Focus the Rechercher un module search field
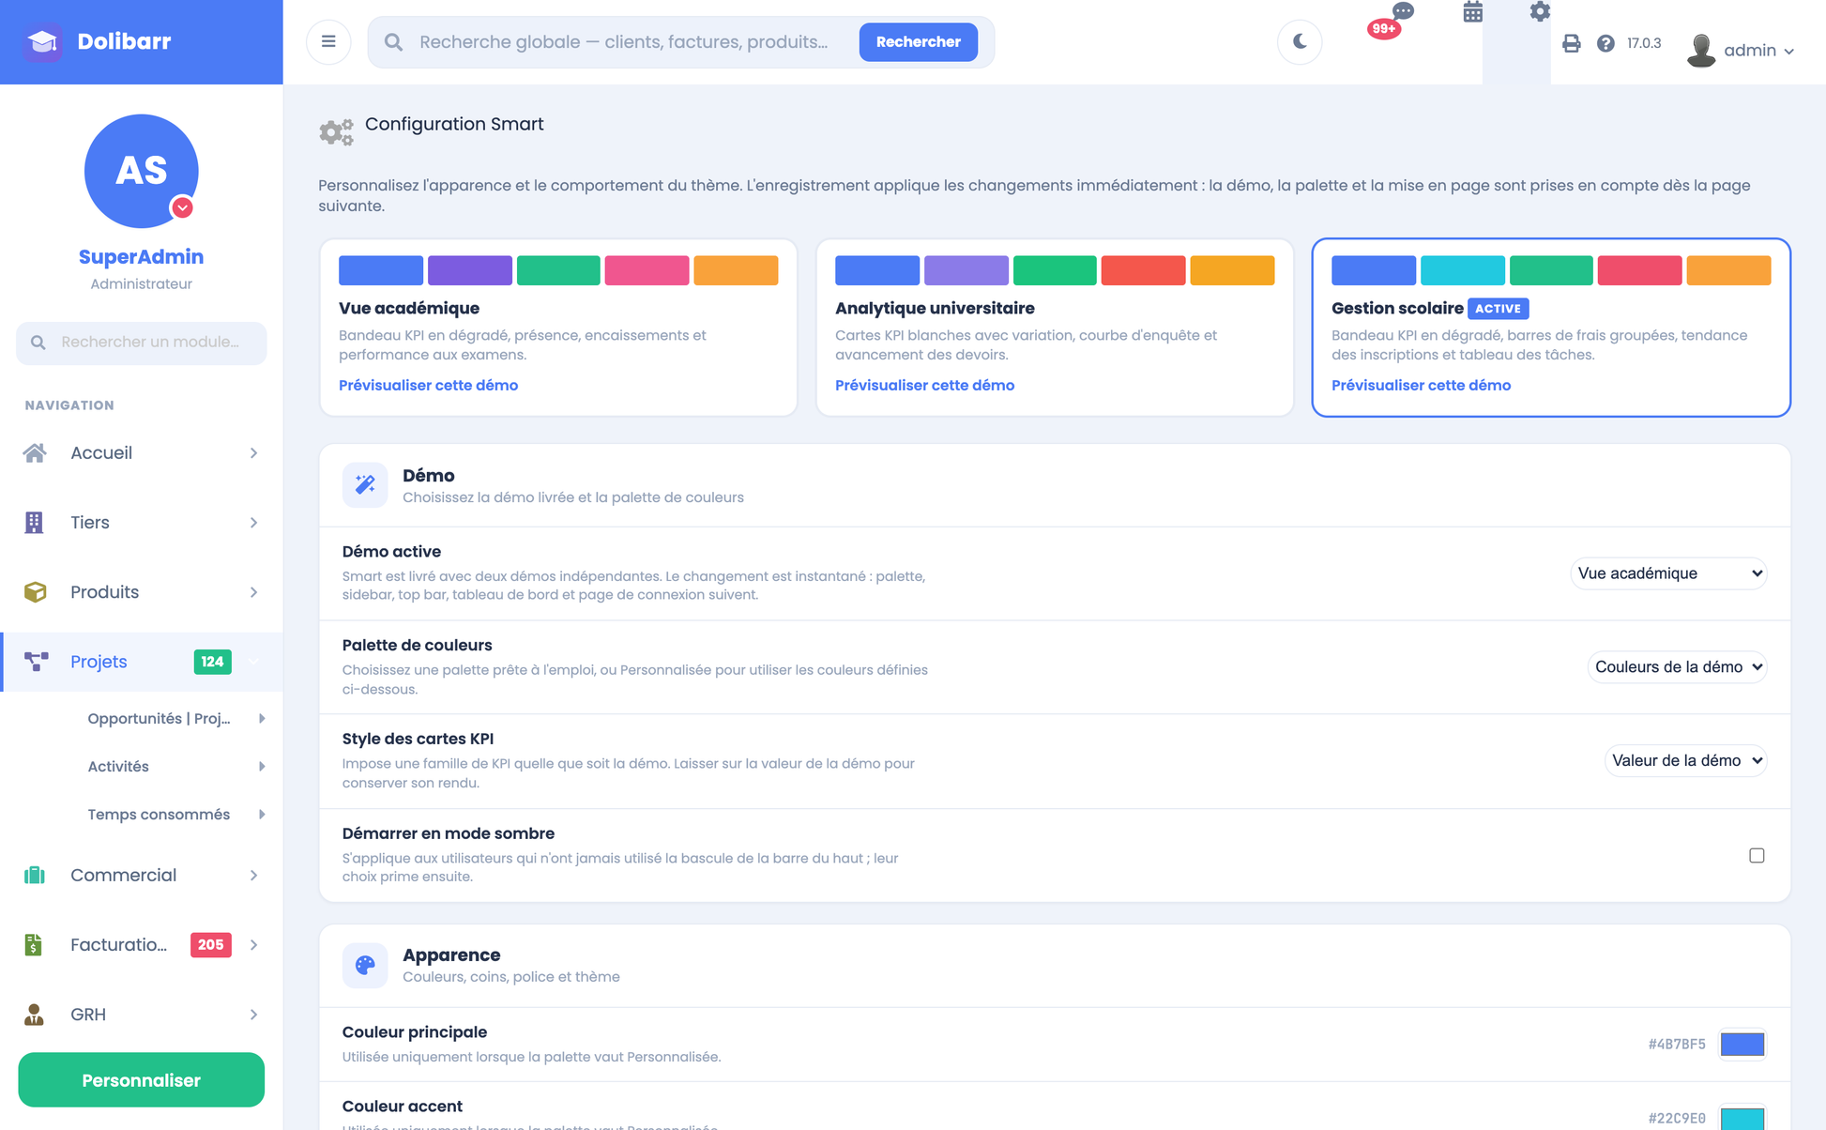Image resolution: width=1826 pixels, height=1130 pixels. click(142, 343)
